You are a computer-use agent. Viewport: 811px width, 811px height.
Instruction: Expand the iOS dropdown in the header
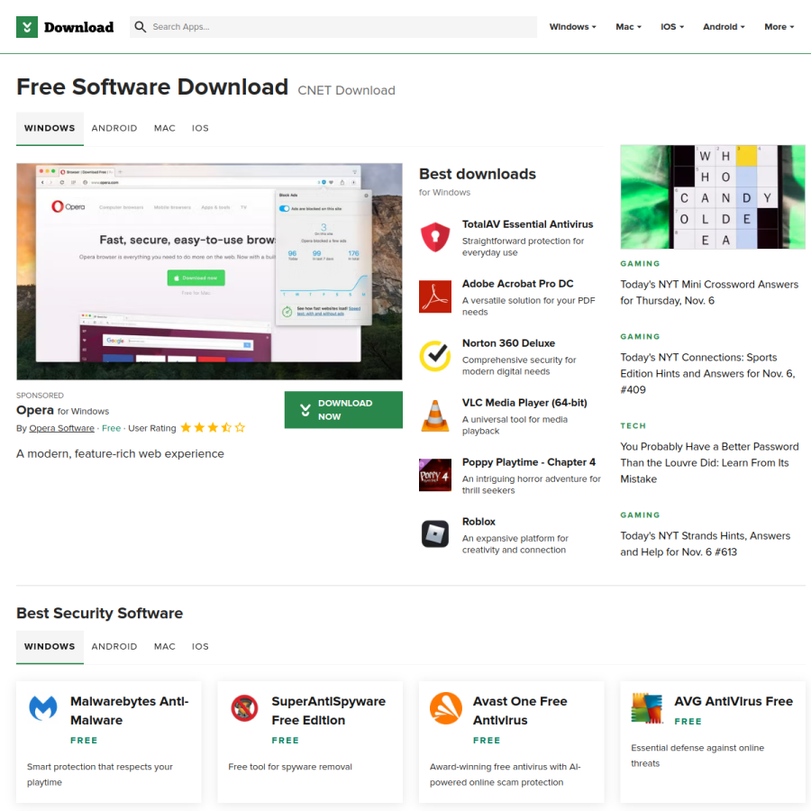click(x=672, y=27)
